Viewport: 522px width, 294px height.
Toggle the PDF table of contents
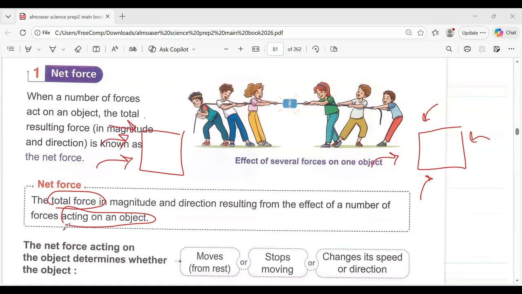tap(11, 49)
